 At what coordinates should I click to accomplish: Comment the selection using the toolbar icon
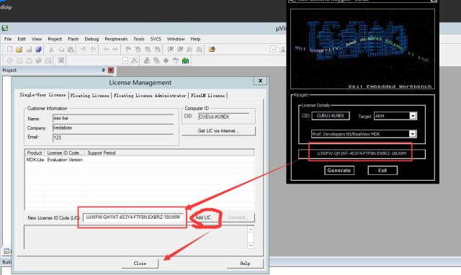[189, 50]
